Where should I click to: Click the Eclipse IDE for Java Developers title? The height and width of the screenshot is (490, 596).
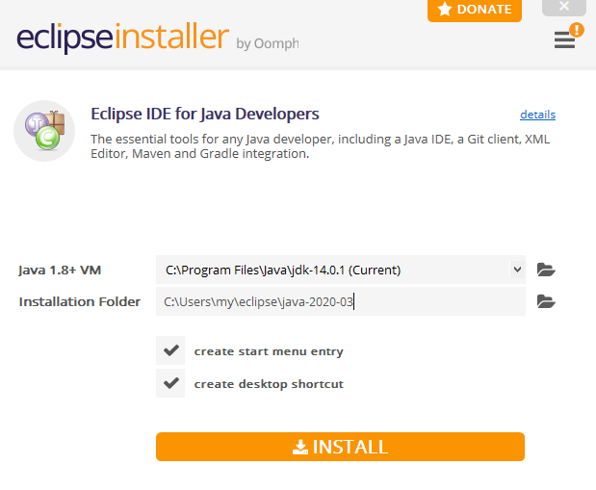tap(205, 114)
